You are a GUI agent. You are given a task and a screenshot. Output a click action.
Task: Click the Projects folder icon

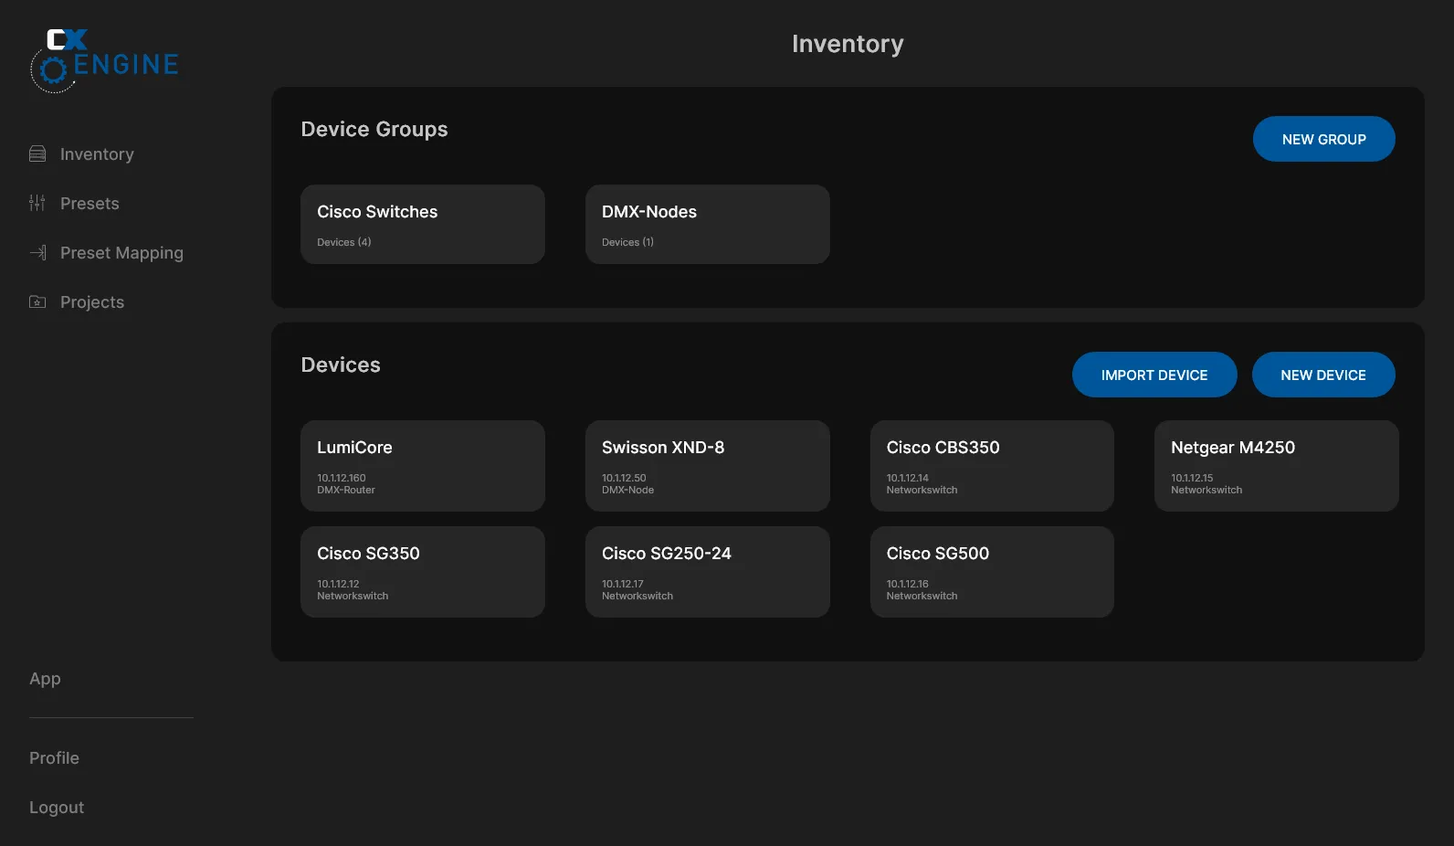point(37,301)
